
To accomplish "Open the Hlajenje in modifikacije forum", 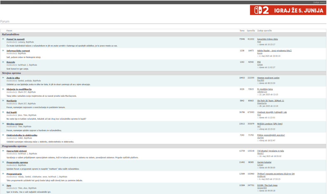I will coord(19,89).
